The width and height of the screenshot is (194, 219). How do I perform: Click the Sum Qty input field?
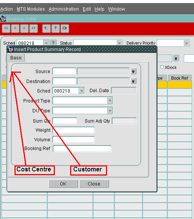coord(65,121)
